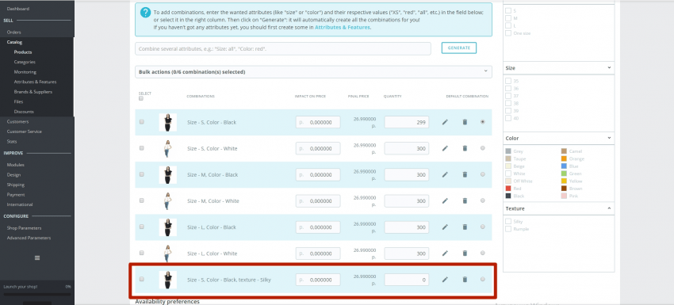Select the Black color swatch
This screenshot has height=305, width=674.
tap(508, 196)
